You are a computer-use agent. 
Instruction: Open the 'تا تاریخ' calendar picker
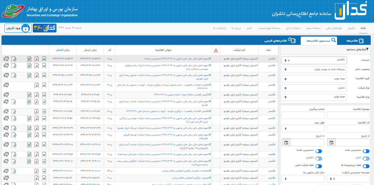[x=286, y=143]
